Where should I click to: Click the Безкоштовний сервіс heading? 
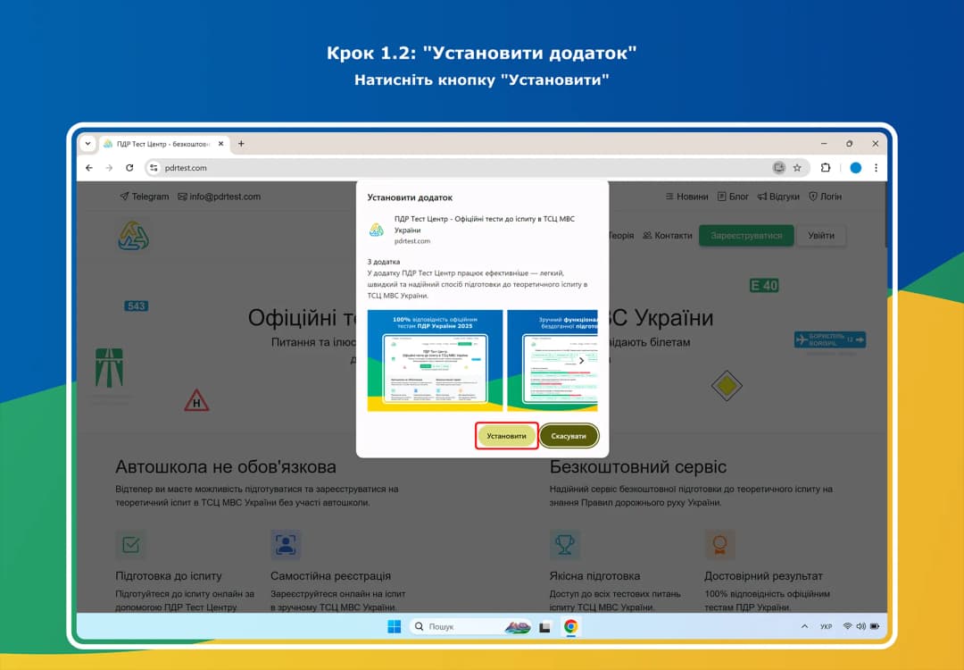pos(638,466)
